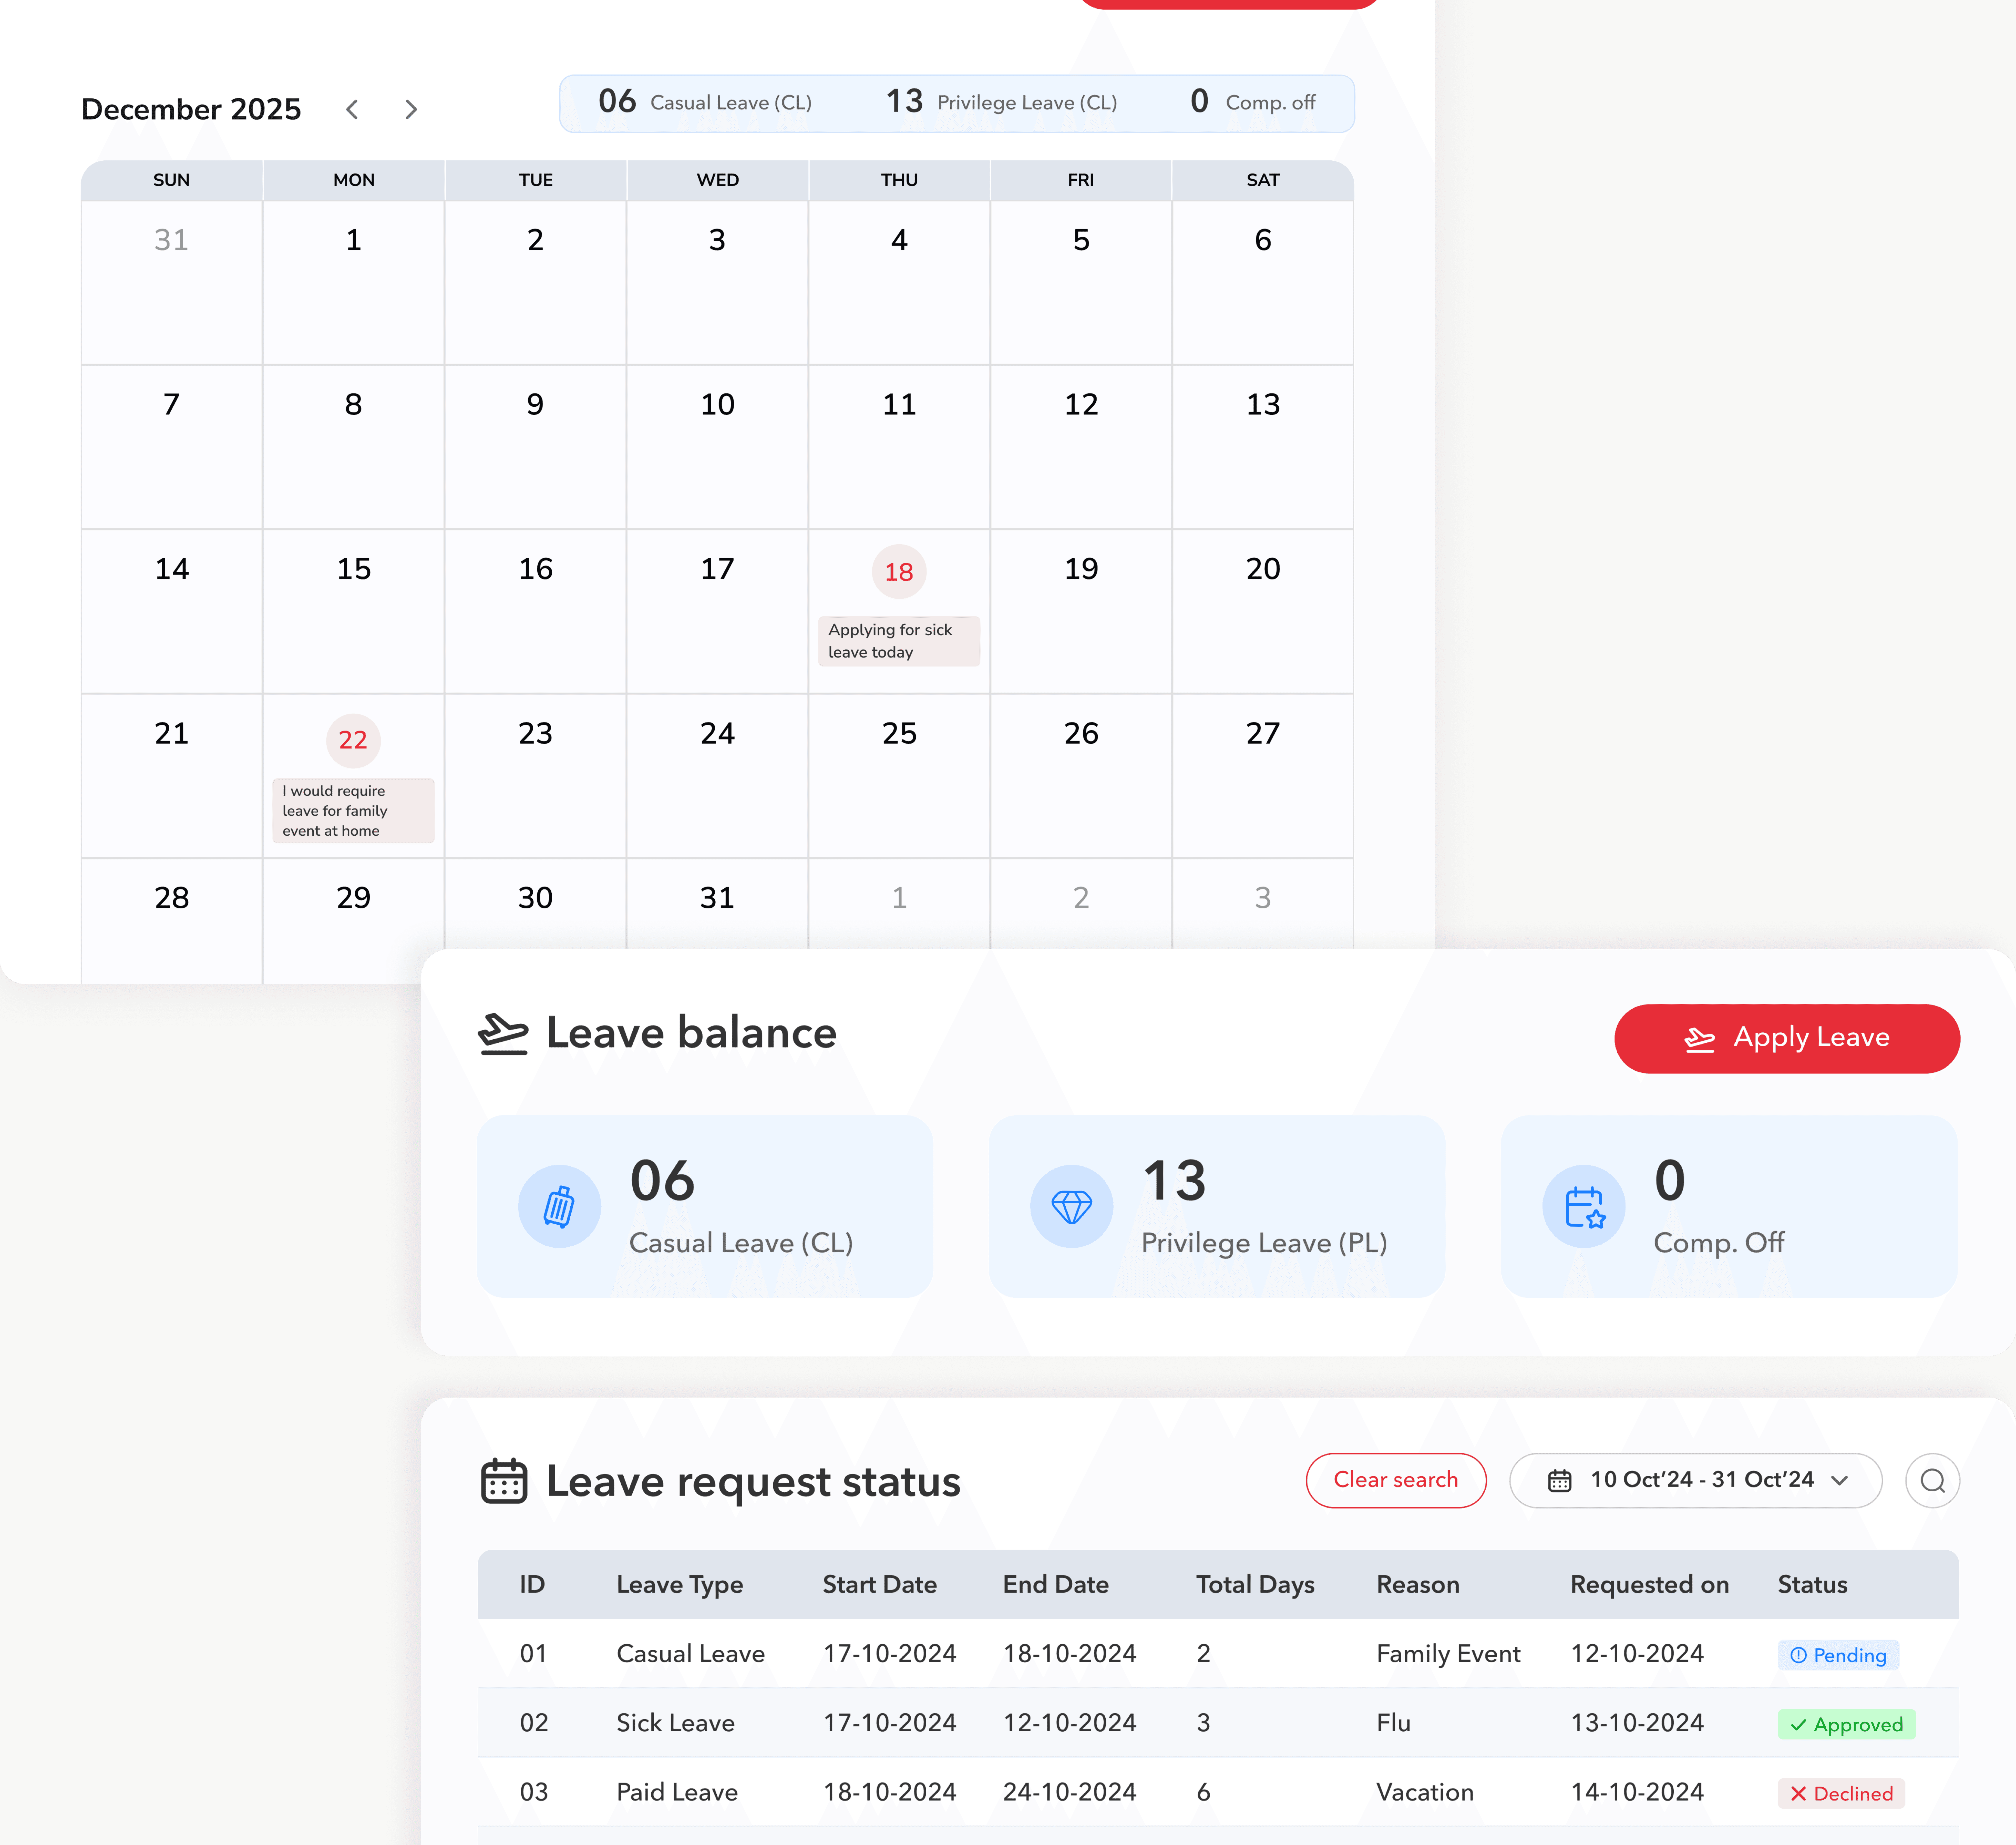Click the Casual Leave luggage icon
Image resolution: width=2016 pixels, height=1845 pixels.
click(559, 1206)
